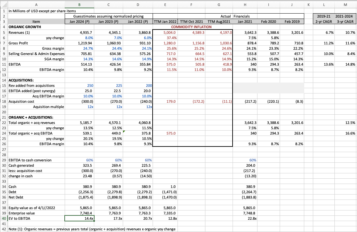Select Cash generated value 323.5
Screen dimensions: 357x232
click(x=79, y=165)
